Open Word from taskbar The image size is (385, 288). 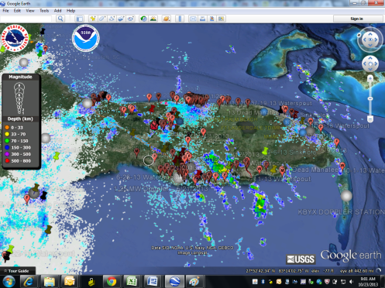[x=153, y=282]
